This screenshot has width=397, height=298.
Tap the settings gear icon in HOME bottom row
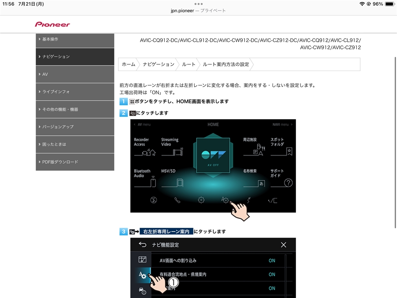(201, 200)
